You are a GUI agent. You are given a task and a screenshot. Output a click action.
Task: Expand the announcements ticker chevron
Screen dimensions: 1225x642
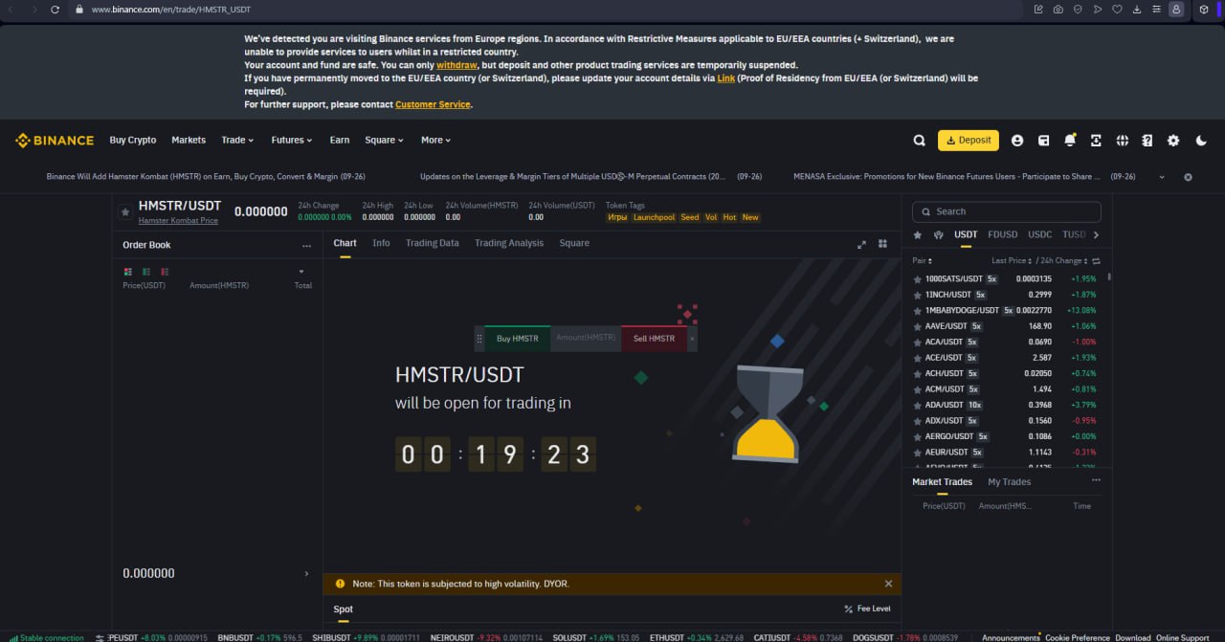click(x=1161, y=177)
